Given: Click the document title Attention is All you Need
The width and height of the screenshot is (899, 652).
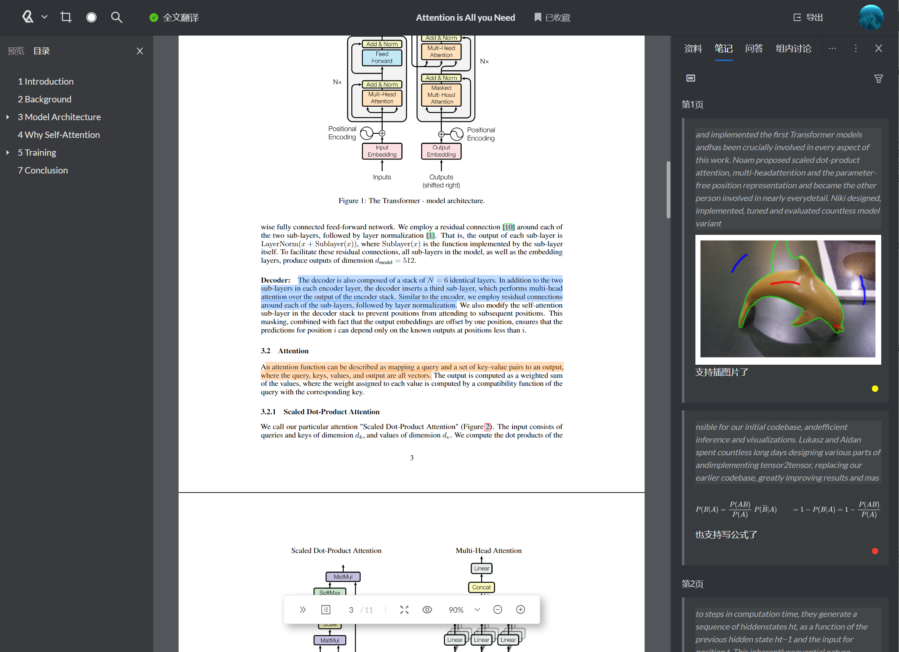Looking at the screenshot, I should (x=465, y=17).
